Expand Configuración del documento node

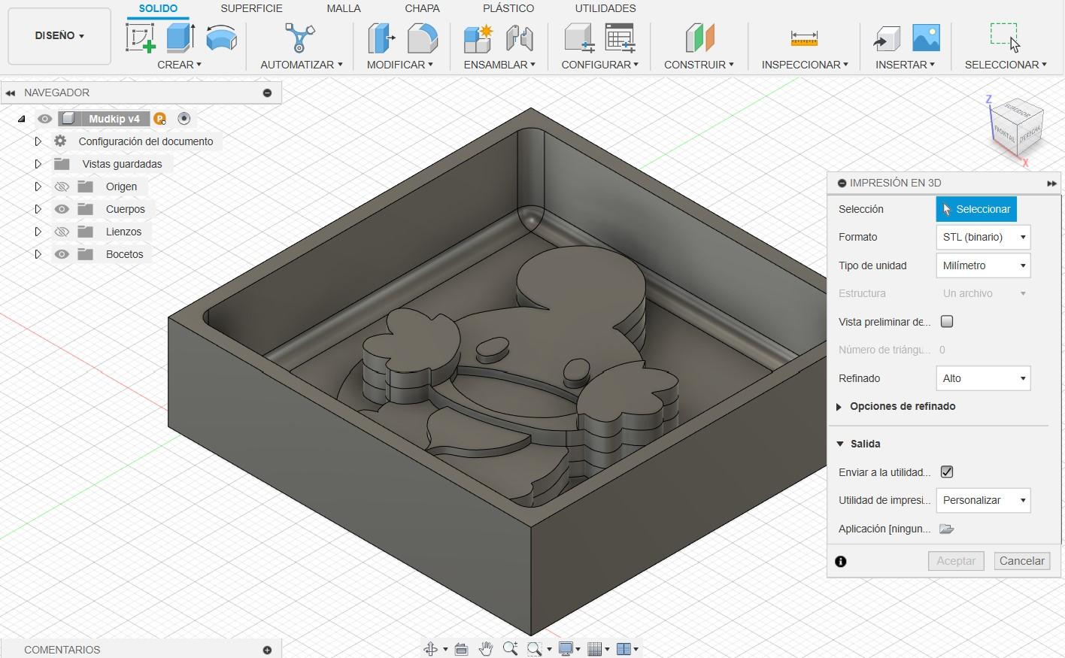tap(38, 141)
